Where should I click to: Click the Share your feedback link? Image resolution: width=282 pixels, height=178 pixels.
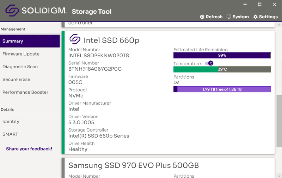(x=29, y=149)
